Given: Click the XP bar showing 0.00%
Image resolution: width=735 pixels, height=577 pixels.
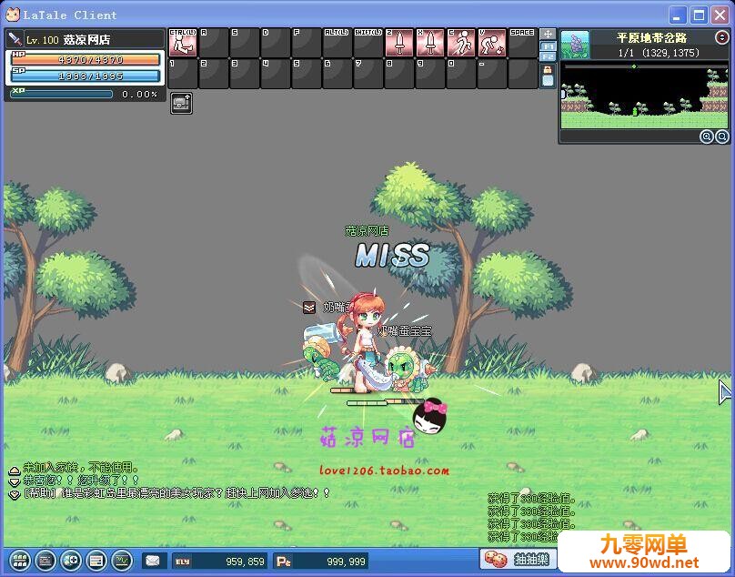Looking at the screenshot, I should (62, 94).
